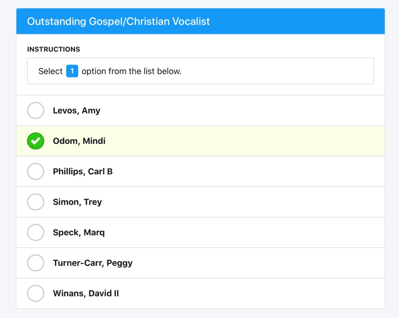Select the Speck, Marq radio button

coord(36,232)
